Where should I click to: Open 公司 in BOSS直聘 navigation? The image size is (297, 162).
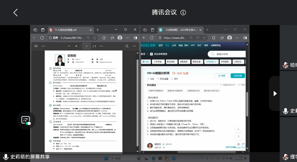coord(174,45)
